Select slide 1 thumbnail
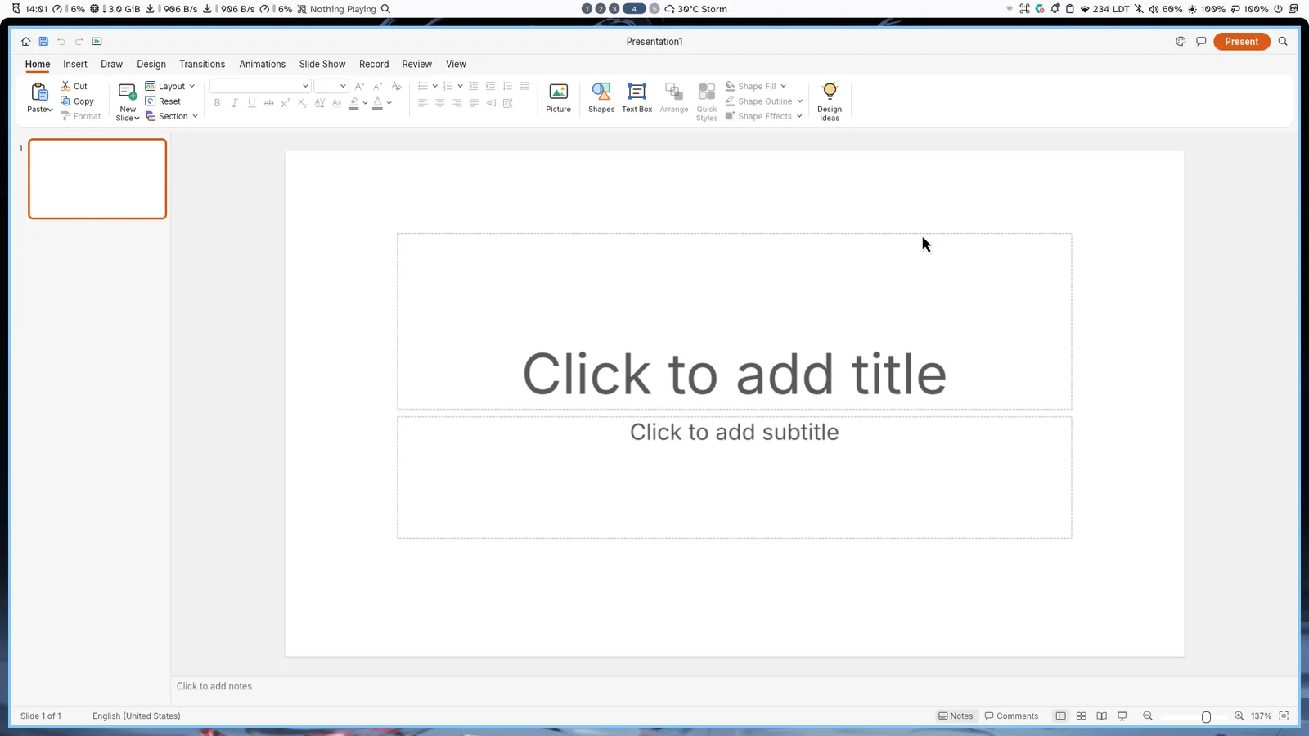1309x736 pixels. [97, 179]
